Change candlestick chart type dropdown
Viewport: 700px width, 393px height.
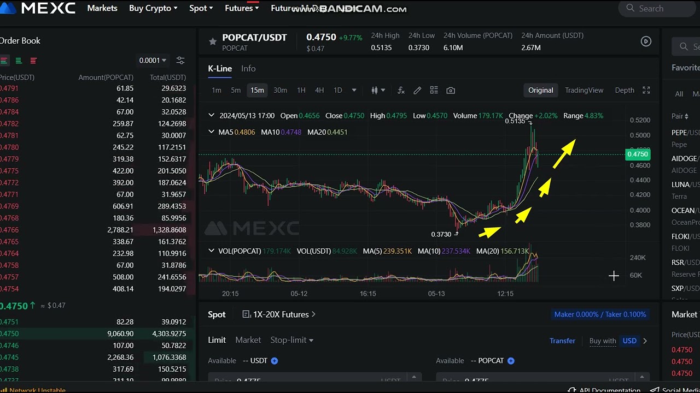[x=378, y=90]
